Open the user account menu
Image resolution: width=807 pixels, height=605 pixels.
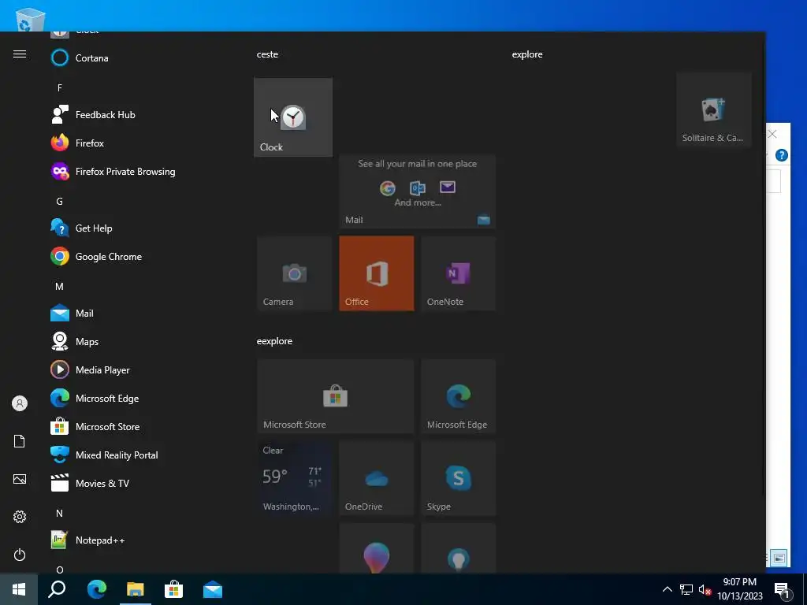(x=20, y=403)
